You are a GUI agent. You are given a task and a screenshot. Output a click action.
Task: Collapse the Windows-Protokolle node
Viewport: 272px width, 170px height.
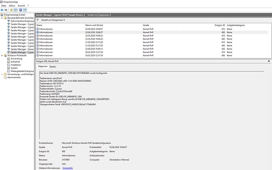2,56
